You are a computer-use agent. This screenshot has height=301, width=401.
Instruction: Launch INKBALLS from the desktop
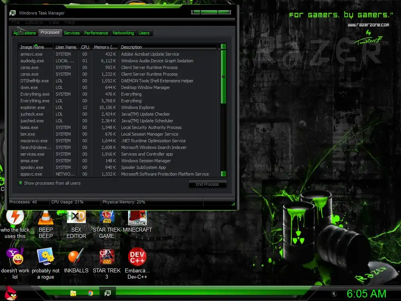tap(76, 261)
